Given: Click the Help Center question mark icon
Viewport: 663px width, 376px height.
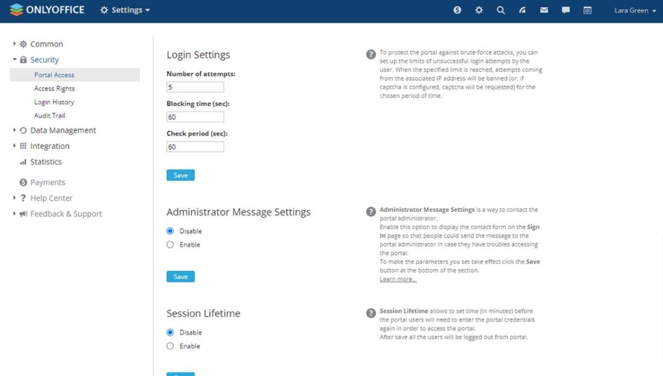Looking at the screenshot, I should coord(23,198).
